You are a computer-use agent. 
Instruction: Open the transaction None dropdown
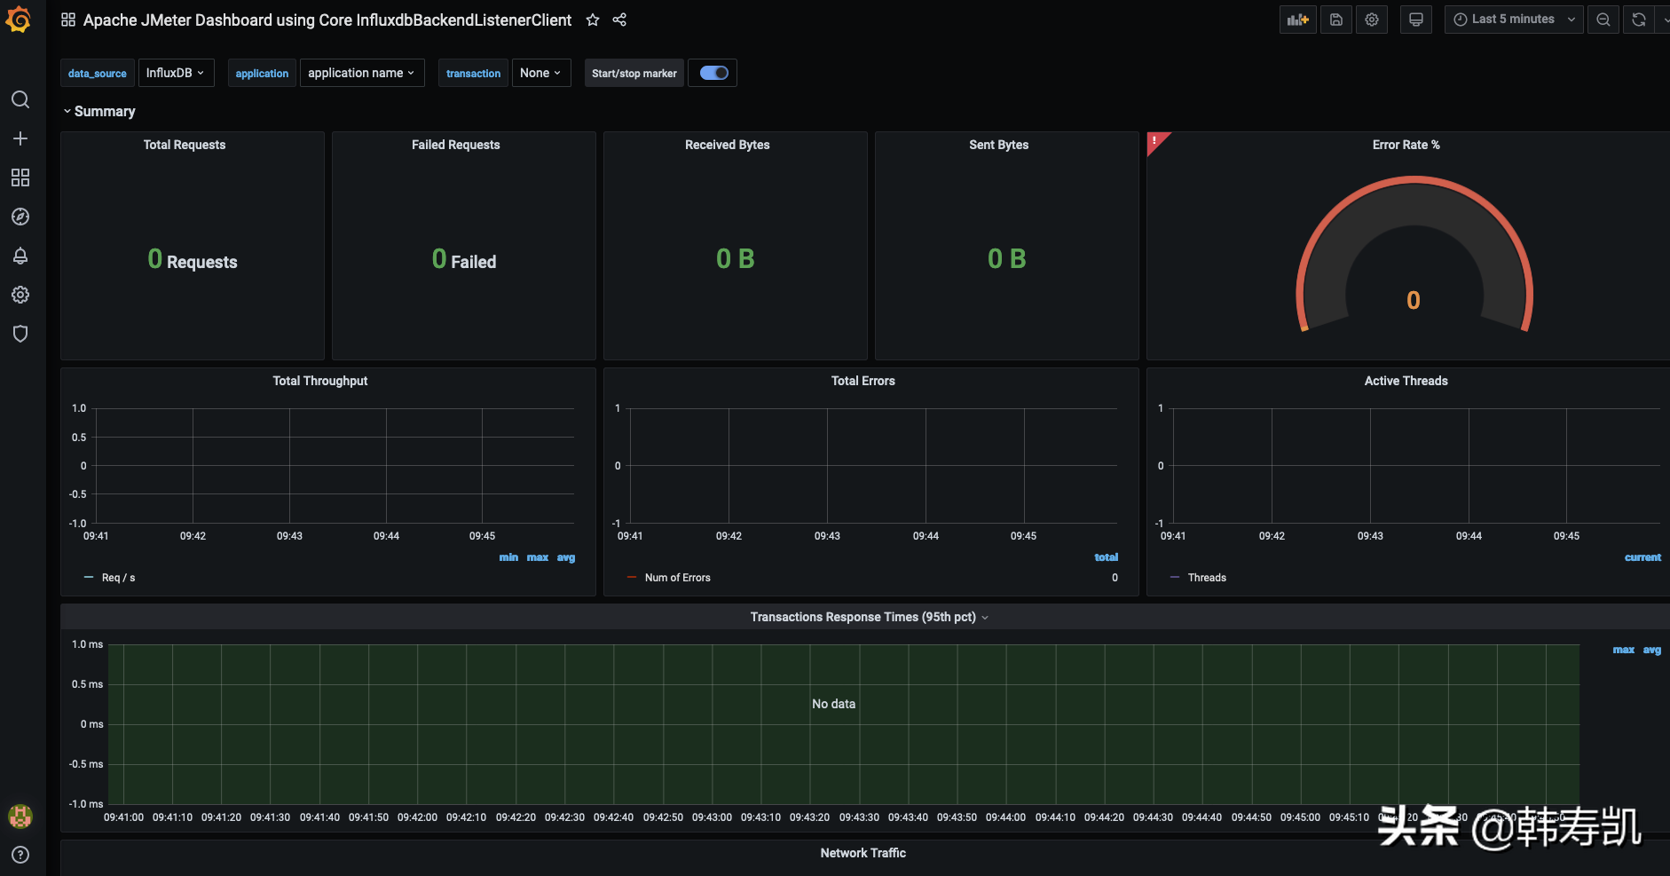tap(540, 72)
